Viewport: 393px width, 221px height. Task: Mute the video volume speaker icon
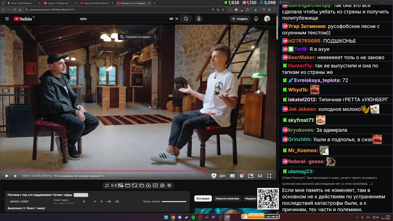[15, 176]
